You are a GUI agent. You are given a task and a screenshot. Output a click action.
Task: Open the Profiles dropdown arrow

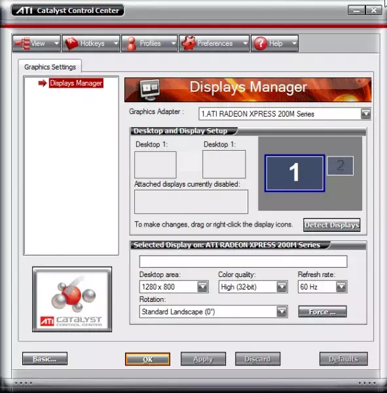173,43
